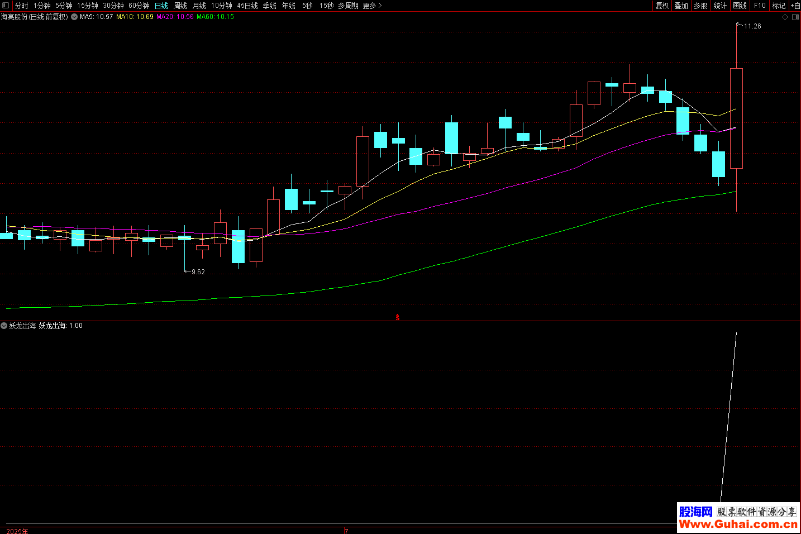Click the 妖龙出海: 1.00 value label
The height and width of the screenshot is (534, 801).
(60, 326)
